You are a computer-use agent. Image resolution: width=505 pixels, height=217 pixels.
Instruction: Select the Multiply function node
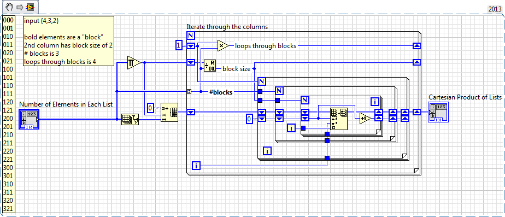pos(223,46)
